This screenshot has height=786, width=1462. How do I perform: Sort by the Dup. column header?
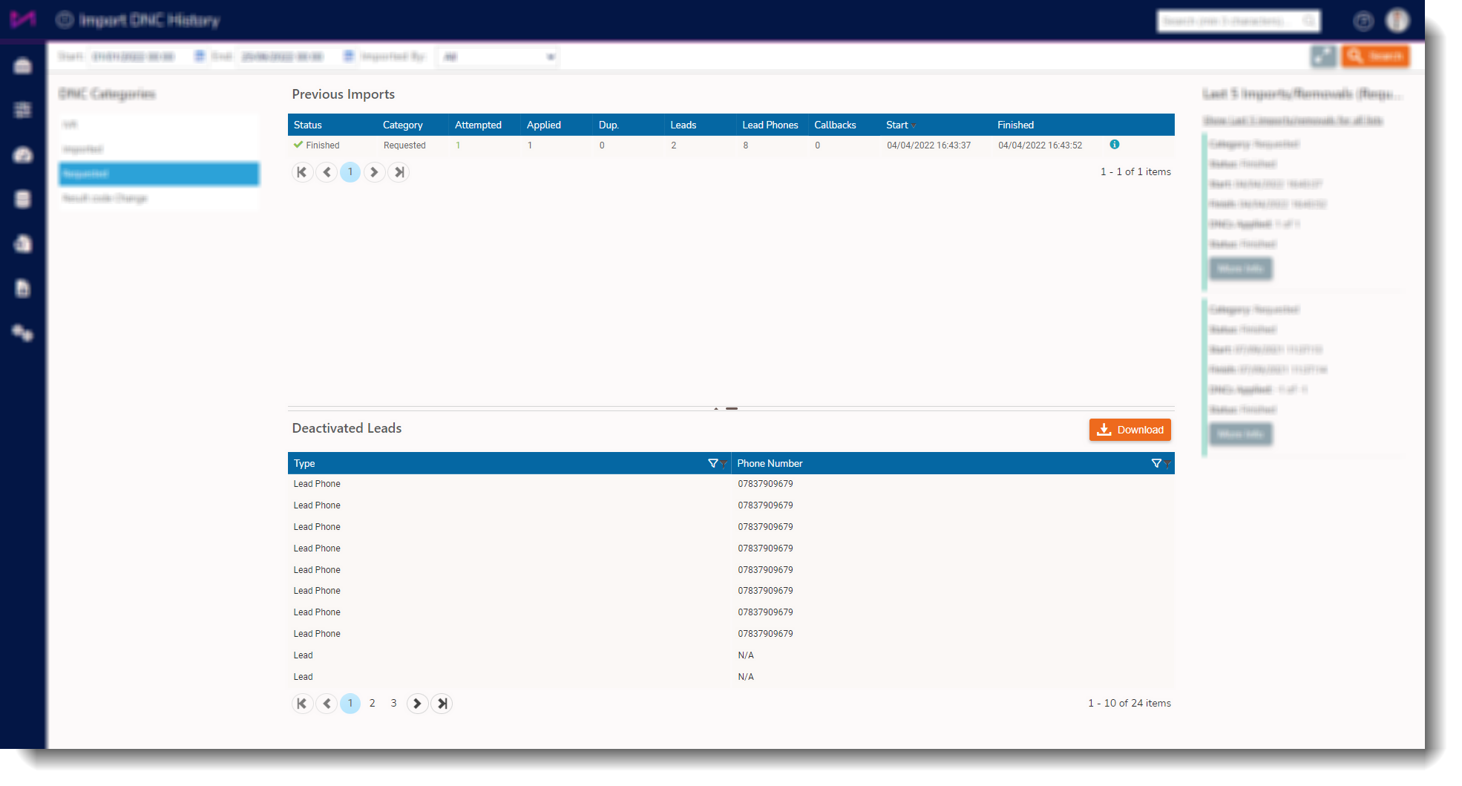coord(609,125)
